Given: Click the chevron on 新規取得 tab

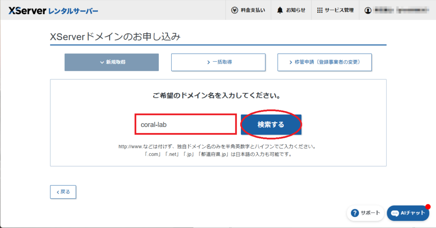Looking at the screenshot, I should tap(102, 62).
